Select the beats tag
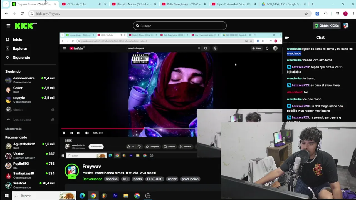The height and width of the screenshot is (200, 356). [138, 179]
